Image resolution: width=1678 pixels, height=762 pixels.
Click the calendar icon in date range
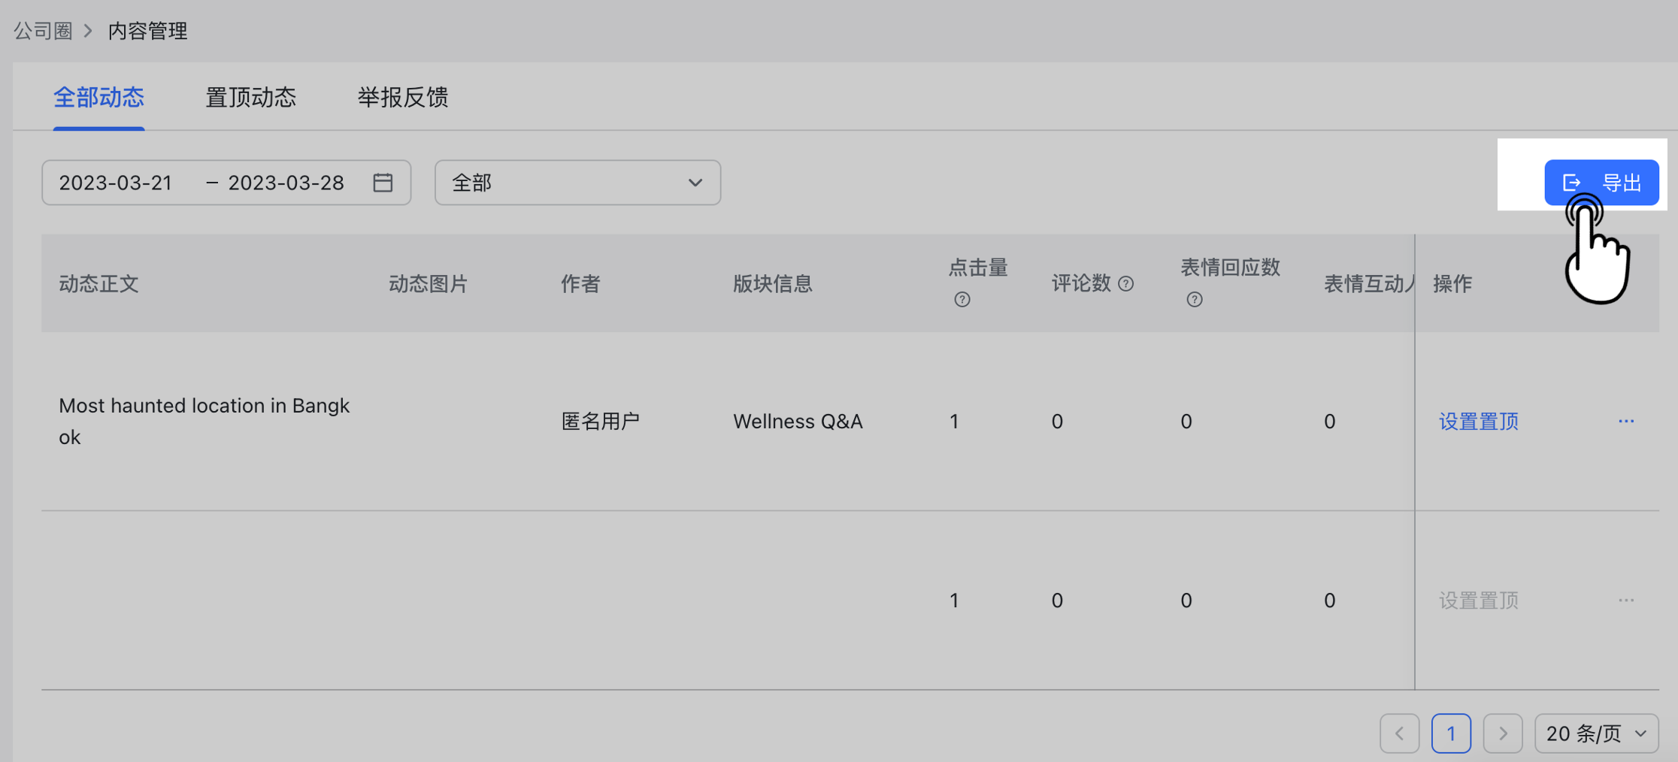click(383, 183)
